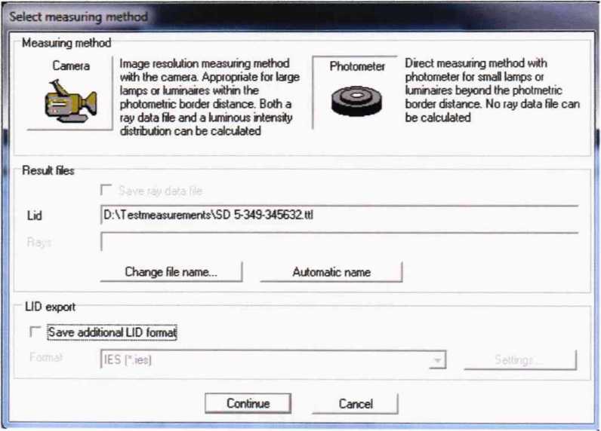Cancel the measuring method dialog
The image size is (601, 431).
tap(356, 404)
